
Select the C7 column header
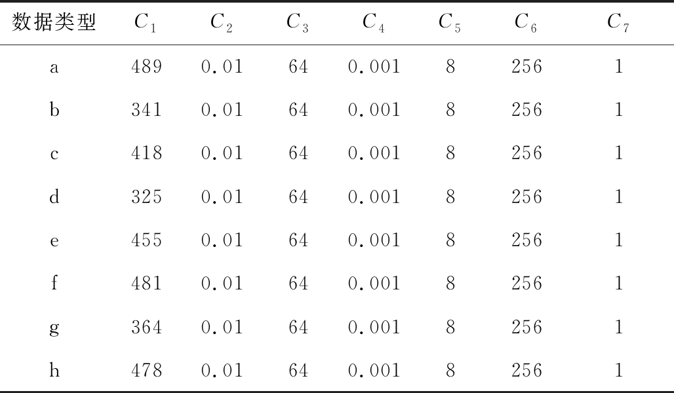click(617, 24)
